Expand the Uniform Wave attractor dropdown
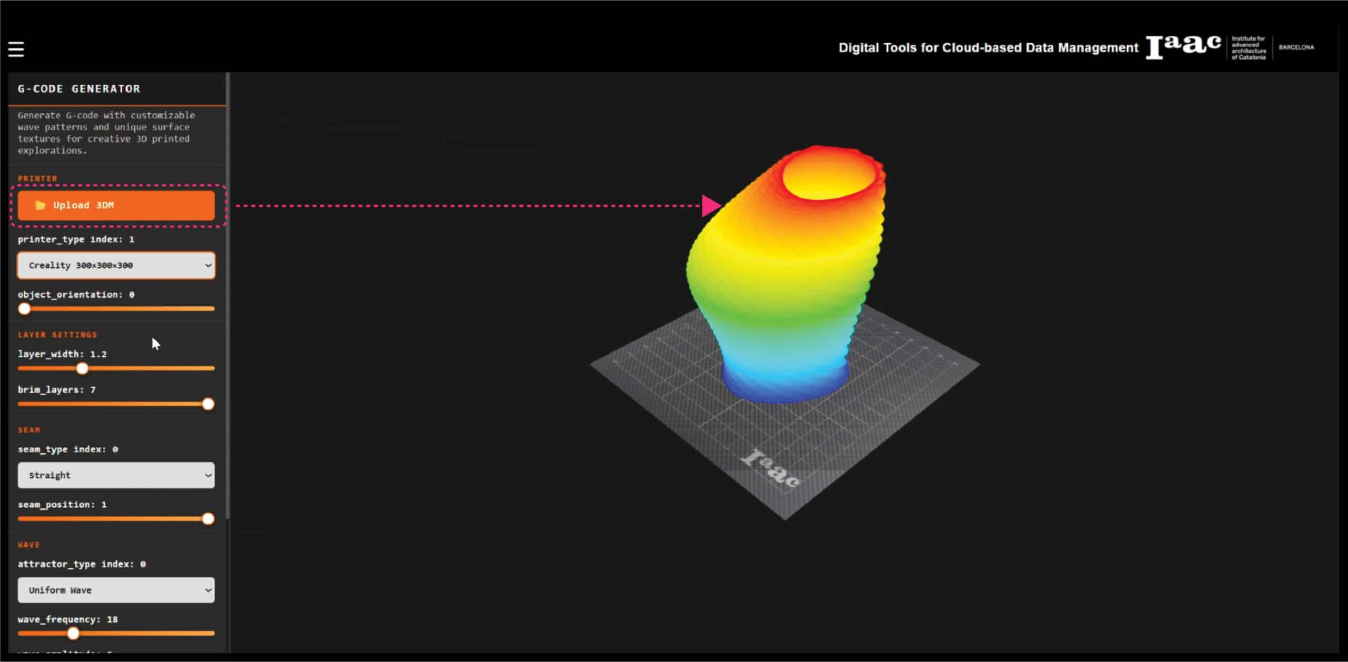Viewport: 1348px width, 662px height. pyautogui.click(x=116, y=590)
